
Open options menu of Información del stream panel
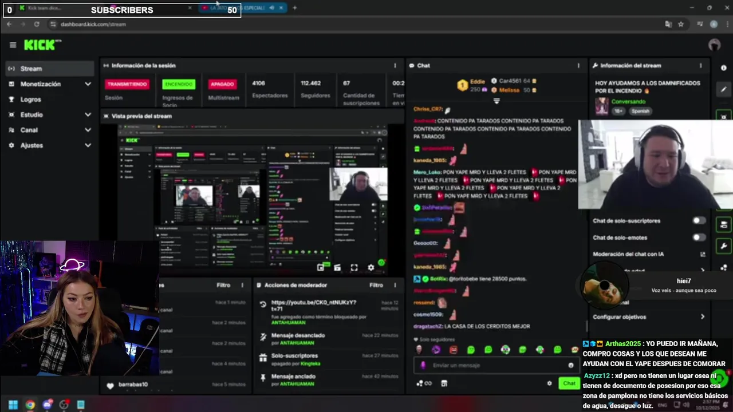[700, 65]
